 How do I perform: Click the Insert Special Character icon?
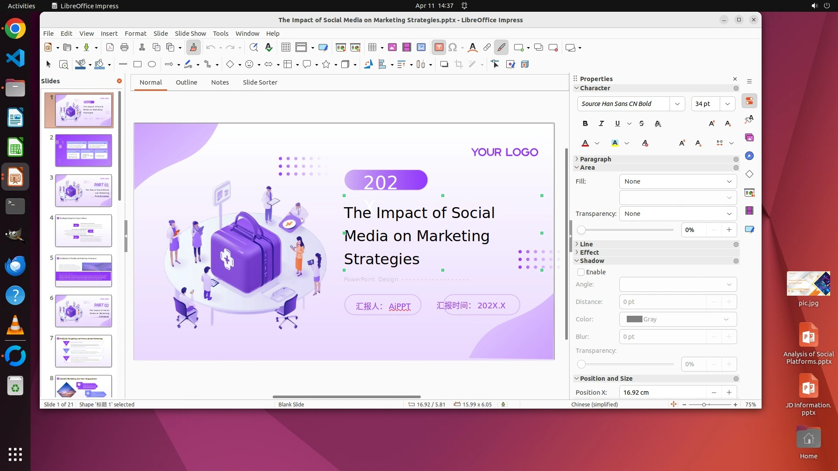point(453,48)
